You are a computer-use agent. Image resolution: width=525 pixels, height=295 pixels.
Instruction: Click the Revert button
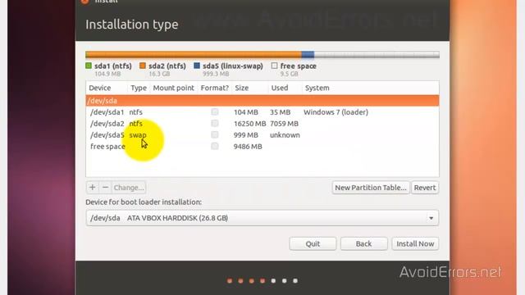(x=425, y=188)
